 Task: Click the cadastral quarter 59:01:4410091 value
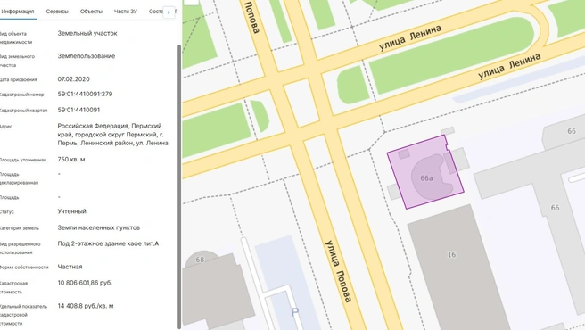78,110
